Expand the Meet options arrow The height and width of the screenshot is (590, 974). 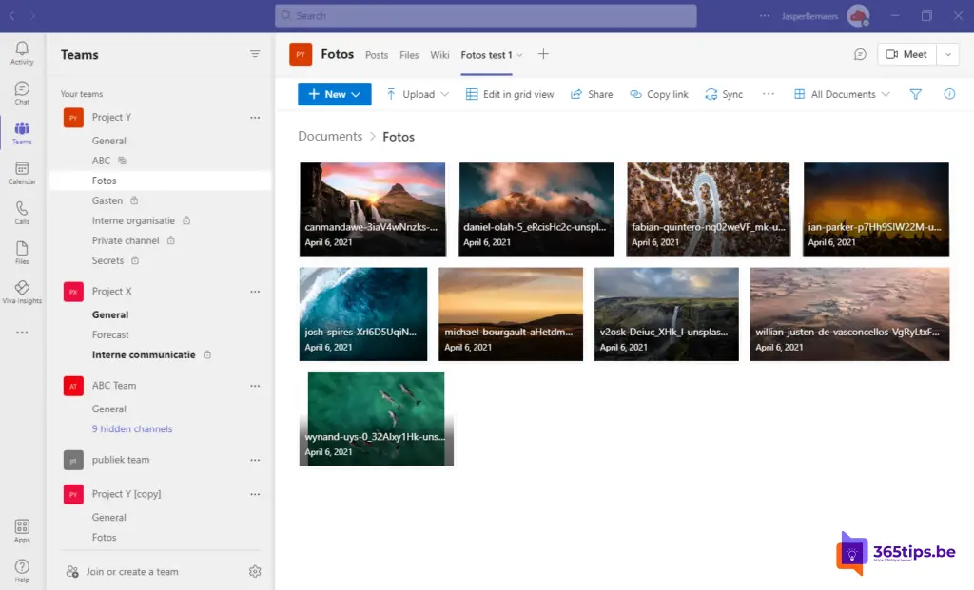[947, 55]
